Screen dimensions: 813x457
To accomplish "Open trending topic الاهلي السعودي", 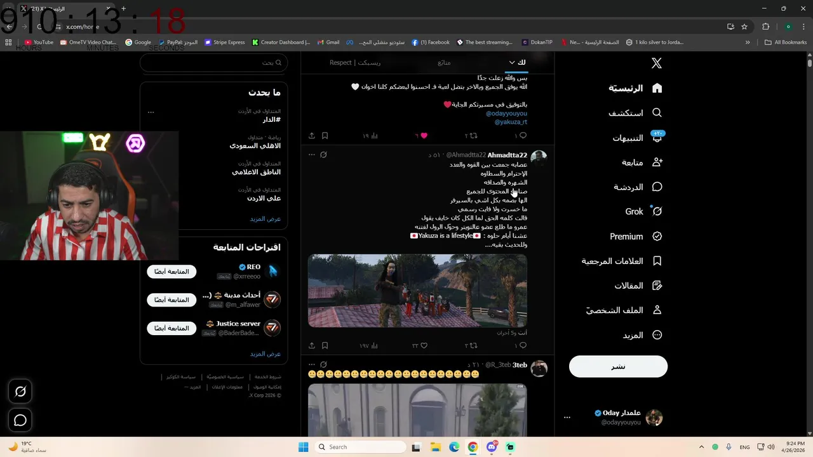I will pyautogui.click(x=255, y=145).
